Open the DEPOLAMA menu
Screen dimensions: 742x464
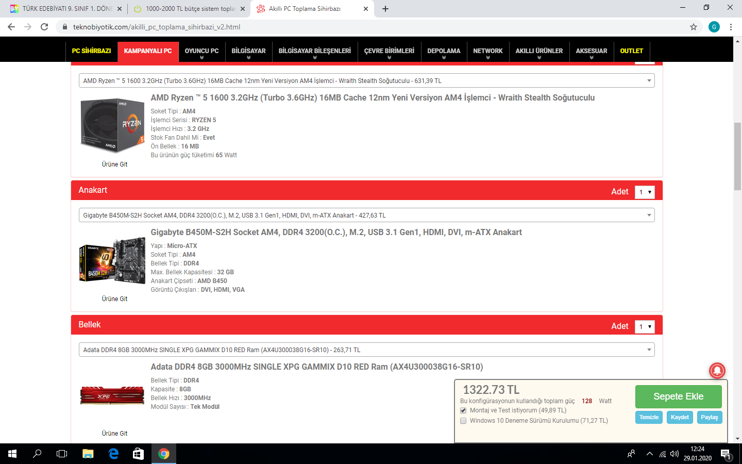click(x=444, y=52)
